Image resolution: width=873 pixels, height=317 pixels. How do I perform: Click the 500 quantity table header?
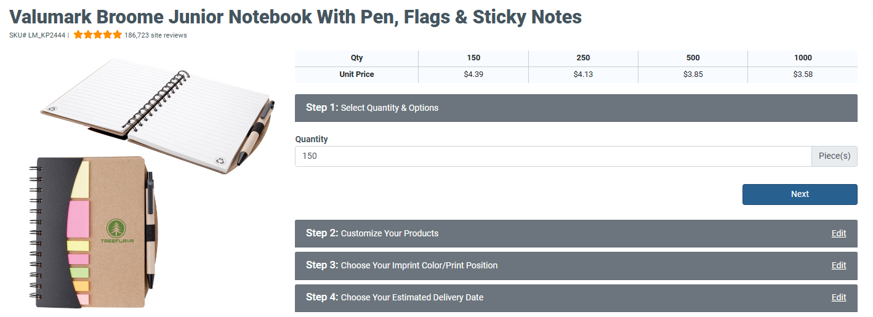(x=693, y=58)
